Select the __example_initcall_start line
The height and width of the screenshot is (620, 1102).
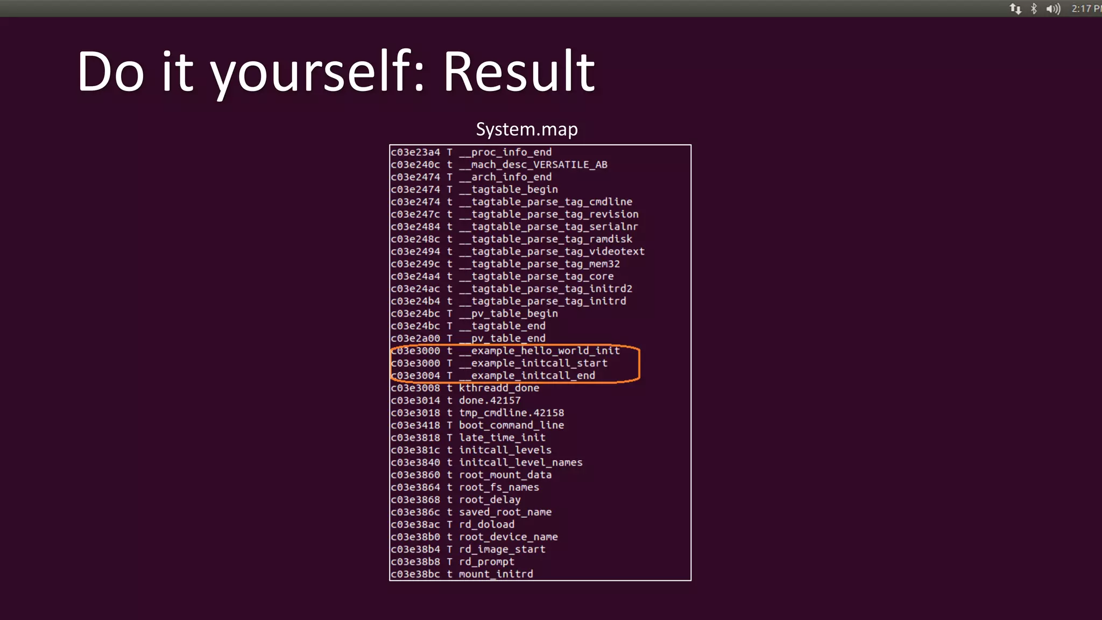coord(499,363)
